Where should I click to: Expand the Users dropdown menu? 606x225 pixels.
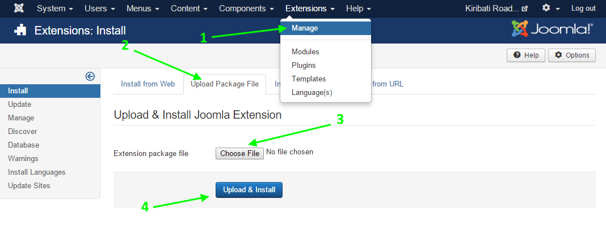coord(100,8)
